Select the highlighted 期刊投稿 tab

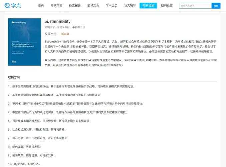coord(148,5)
